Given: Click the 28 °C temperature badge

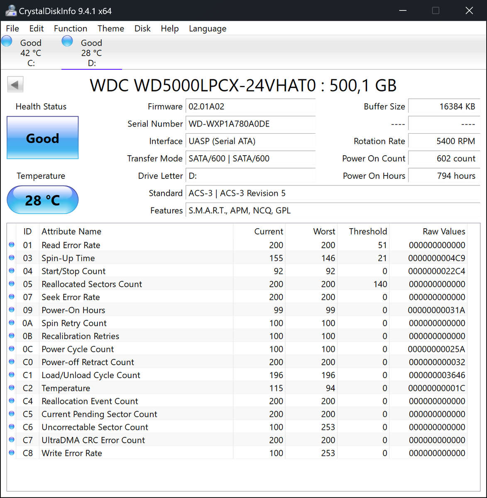Looking at the screenshot, I should click(42, 200).
